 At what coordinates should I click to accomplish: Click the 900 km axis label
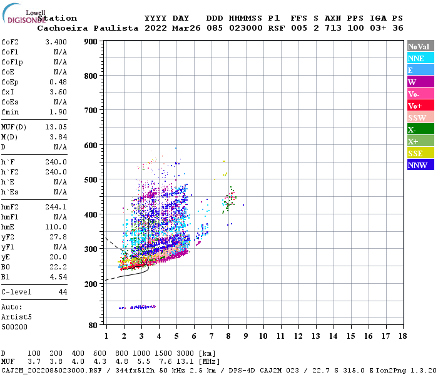tap(91, 42)
